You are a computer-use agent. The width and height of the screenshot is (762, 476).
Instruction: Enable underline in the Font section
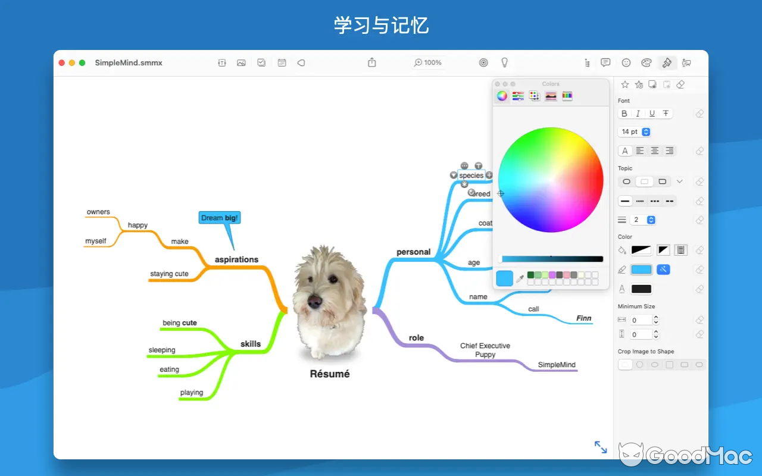point(652,113)
